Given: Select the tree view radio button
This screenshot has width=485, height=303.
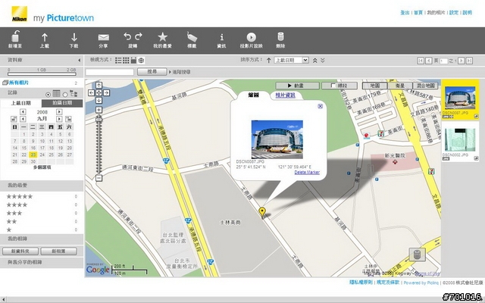Looking at the screenshot, I should [65, 94].
